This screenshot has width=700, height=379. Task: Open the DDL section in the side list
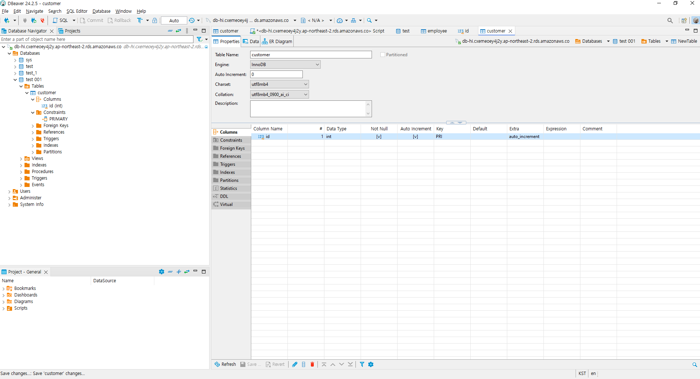(231, 196)
